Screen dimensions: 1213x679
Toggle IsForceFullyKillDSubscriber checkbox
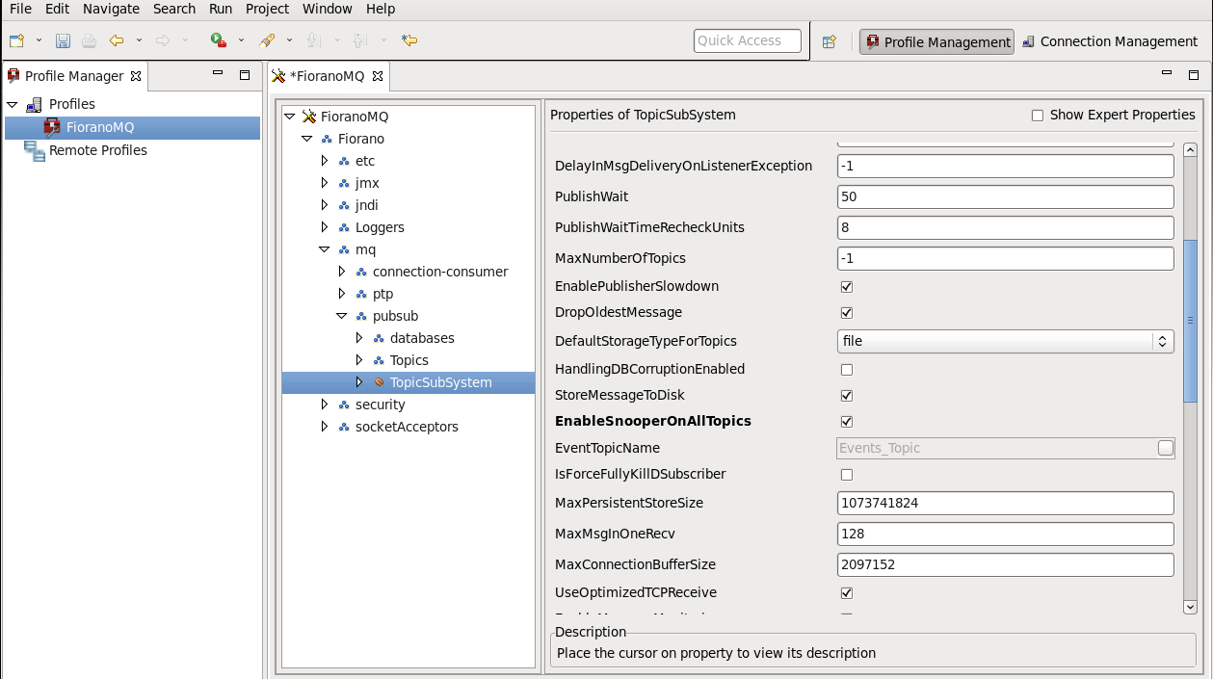(847, 475)
